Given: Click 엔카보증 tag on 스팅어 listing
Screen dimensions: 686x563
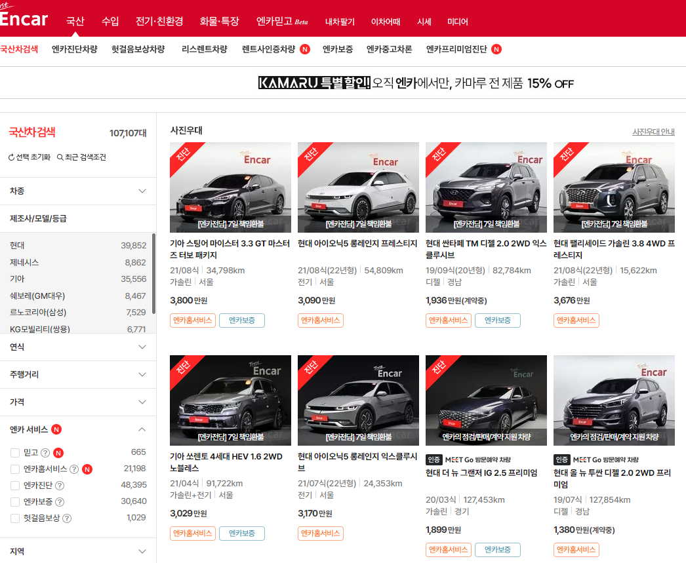Looking at the screenshot, I should [x=241, y=320].
